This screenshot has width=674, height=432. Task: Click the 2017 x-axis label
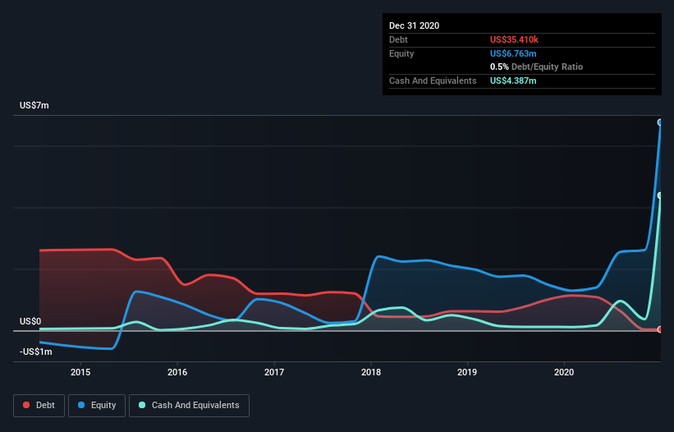[274, 372]
